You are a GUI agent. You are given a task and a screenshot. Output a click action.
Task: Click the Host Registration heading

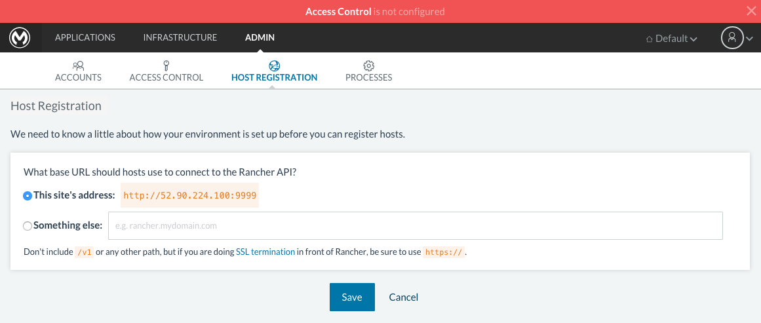coord(56,105)
